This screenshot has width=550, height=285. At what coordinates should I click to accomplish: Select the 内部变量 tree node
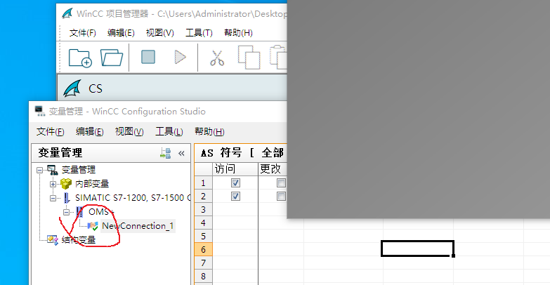pyautogui.click(x=91, y=183)
